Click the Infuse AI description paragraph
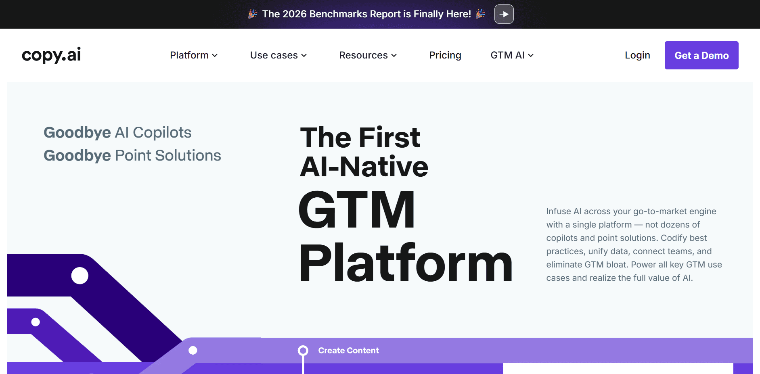 (634, 244)
